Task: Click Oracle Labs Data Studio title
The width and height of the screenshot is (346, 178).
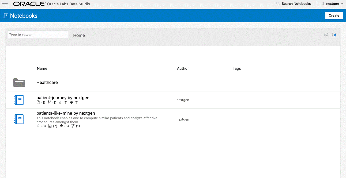Action: tap(69, 4)
